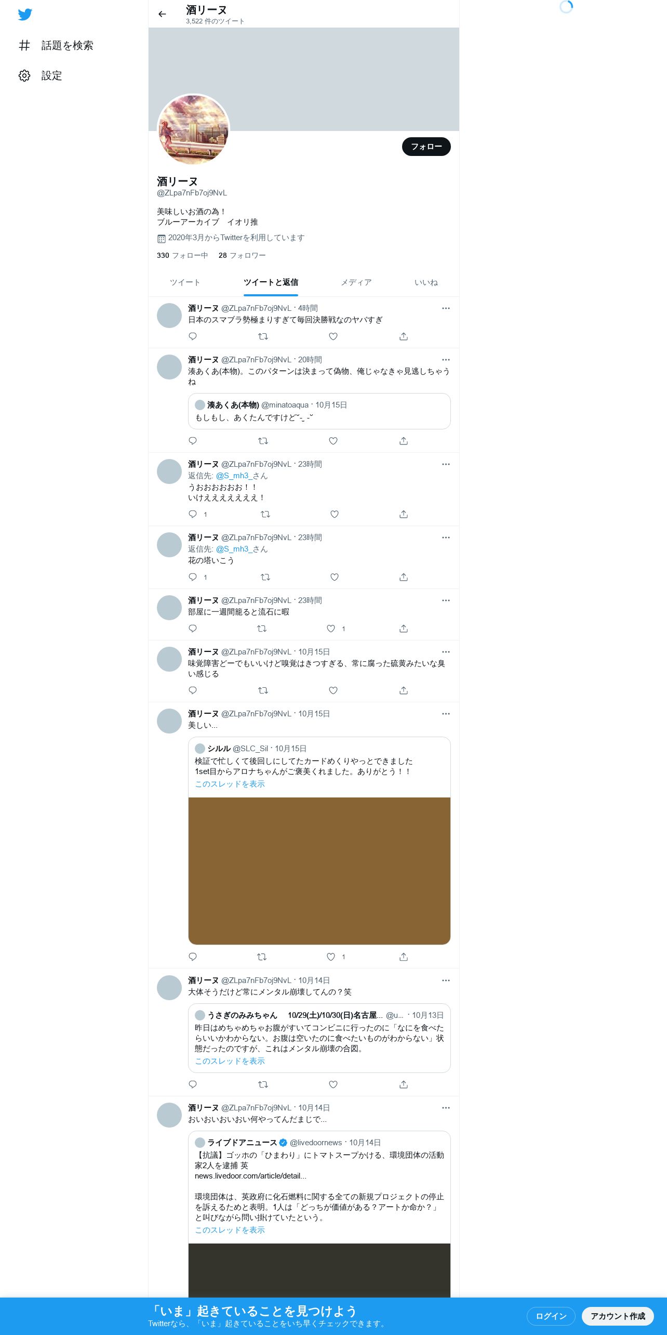Screen dimensions: 667x1335
Task: Like the 花の塔いこう reply tweet
Action: (x=335, y=577)
